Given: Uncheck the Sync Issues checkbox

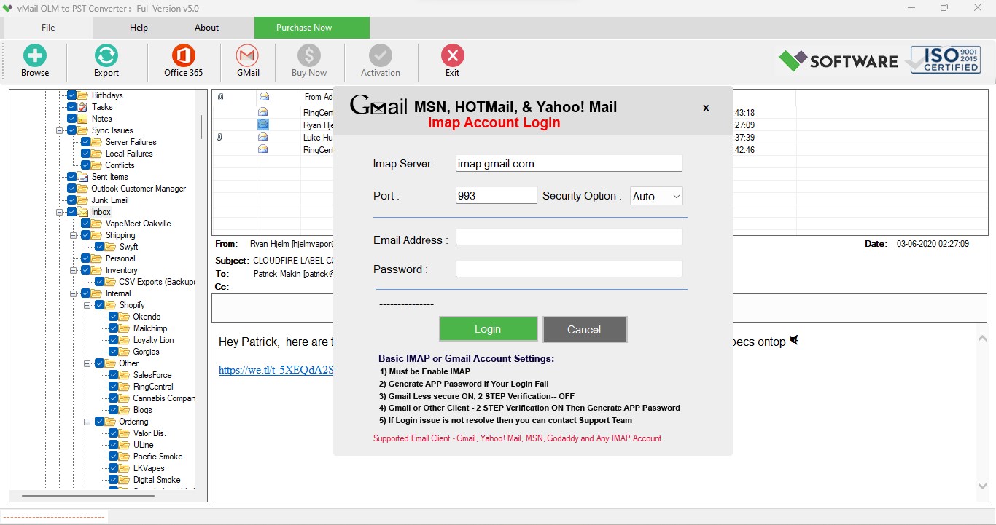Looking at the screenshot, I should pyautogui.click(x=72, y=130).
